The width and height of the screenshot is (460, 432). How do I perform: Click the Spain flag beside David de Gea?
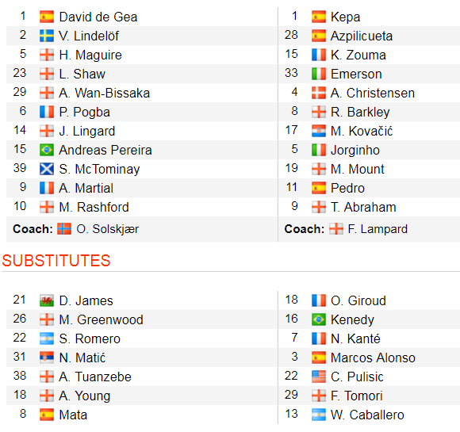(x=47, y=17)
